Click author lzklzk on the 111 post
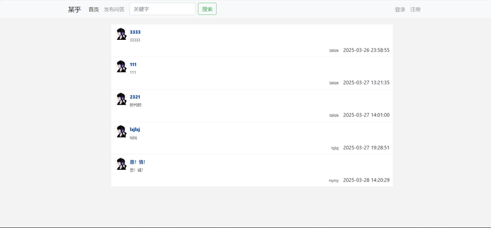Viewport: 491px width, 228px height. click(334, 83)
